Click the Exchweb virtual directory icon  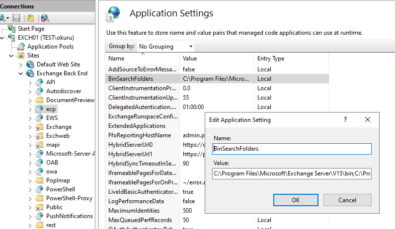[40, 136]
